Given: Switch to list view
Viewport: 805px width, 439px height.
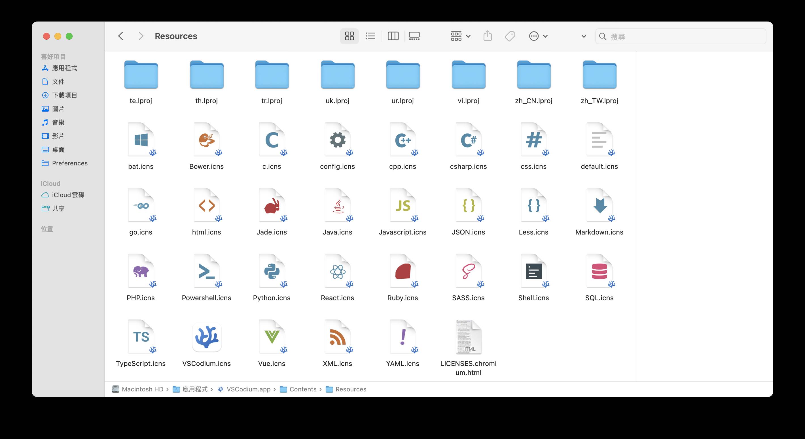Looking at the screenshot, I should pyautogui.click(x=370, y=36).
